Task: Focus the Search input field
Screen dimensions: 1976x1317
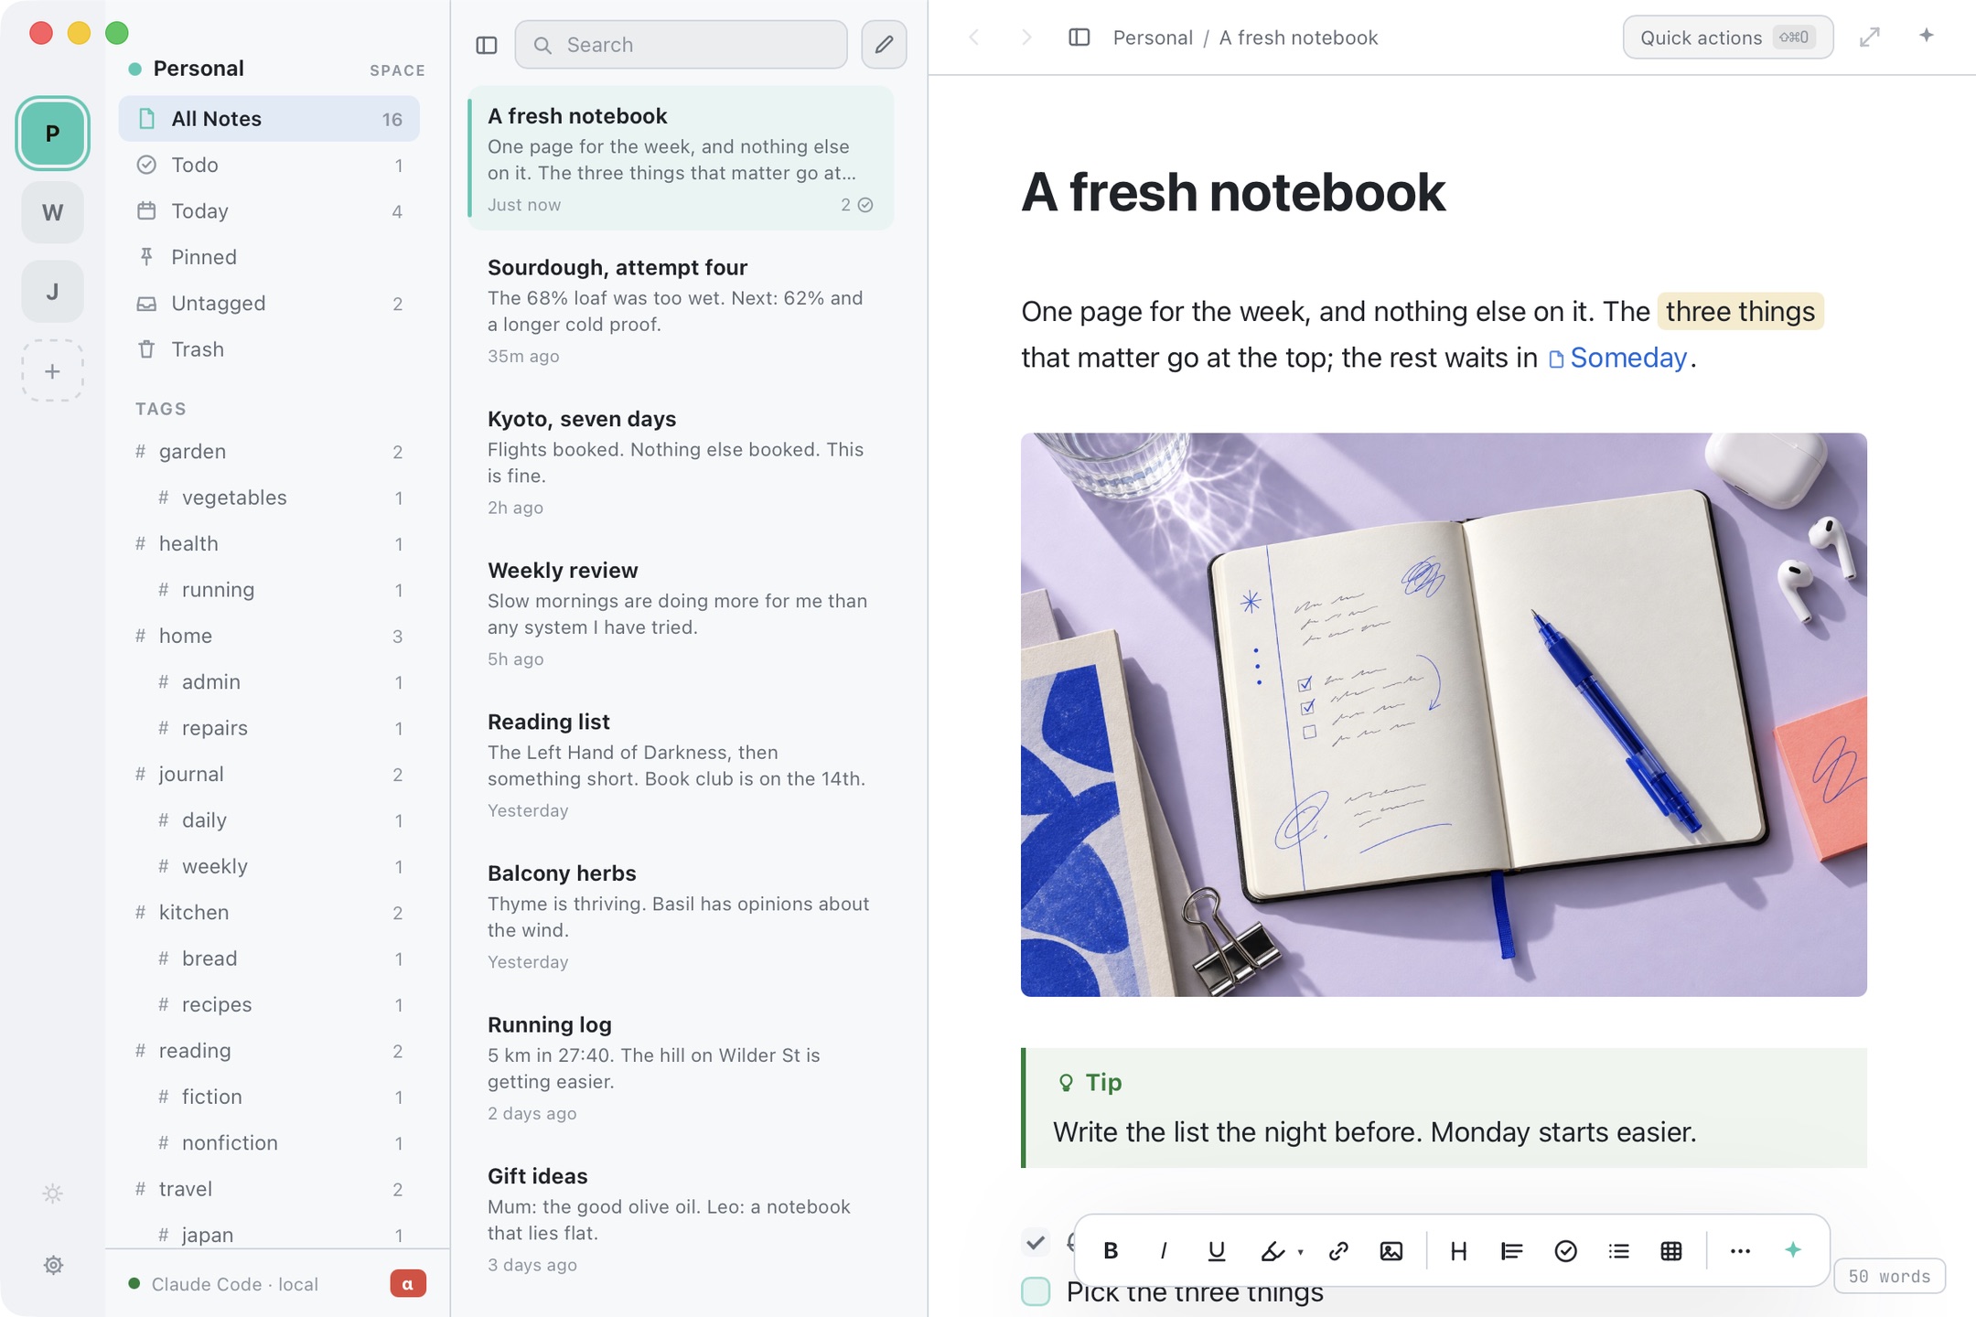Action: pyautogui.click(x=681, y=45)
